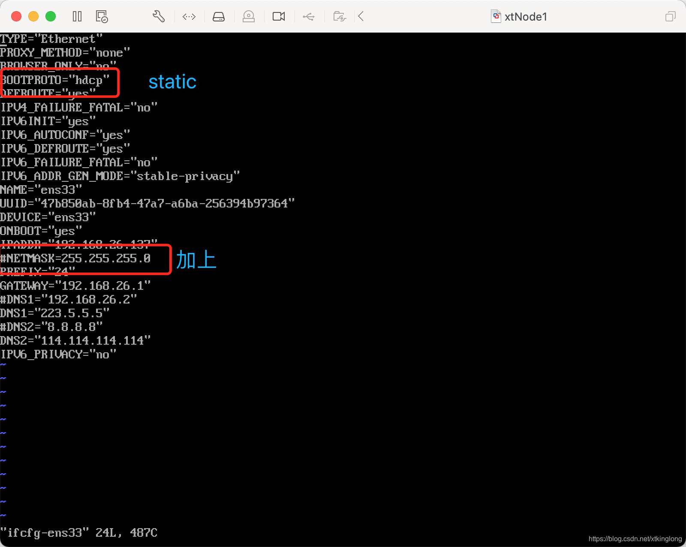Open the network adapter arrows icon
The height and width of the screenshot is (547, 686).
[189, 17]
